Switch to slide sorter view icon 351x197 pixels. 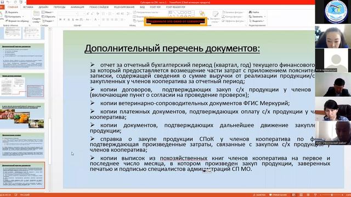(x=301, y=195)
